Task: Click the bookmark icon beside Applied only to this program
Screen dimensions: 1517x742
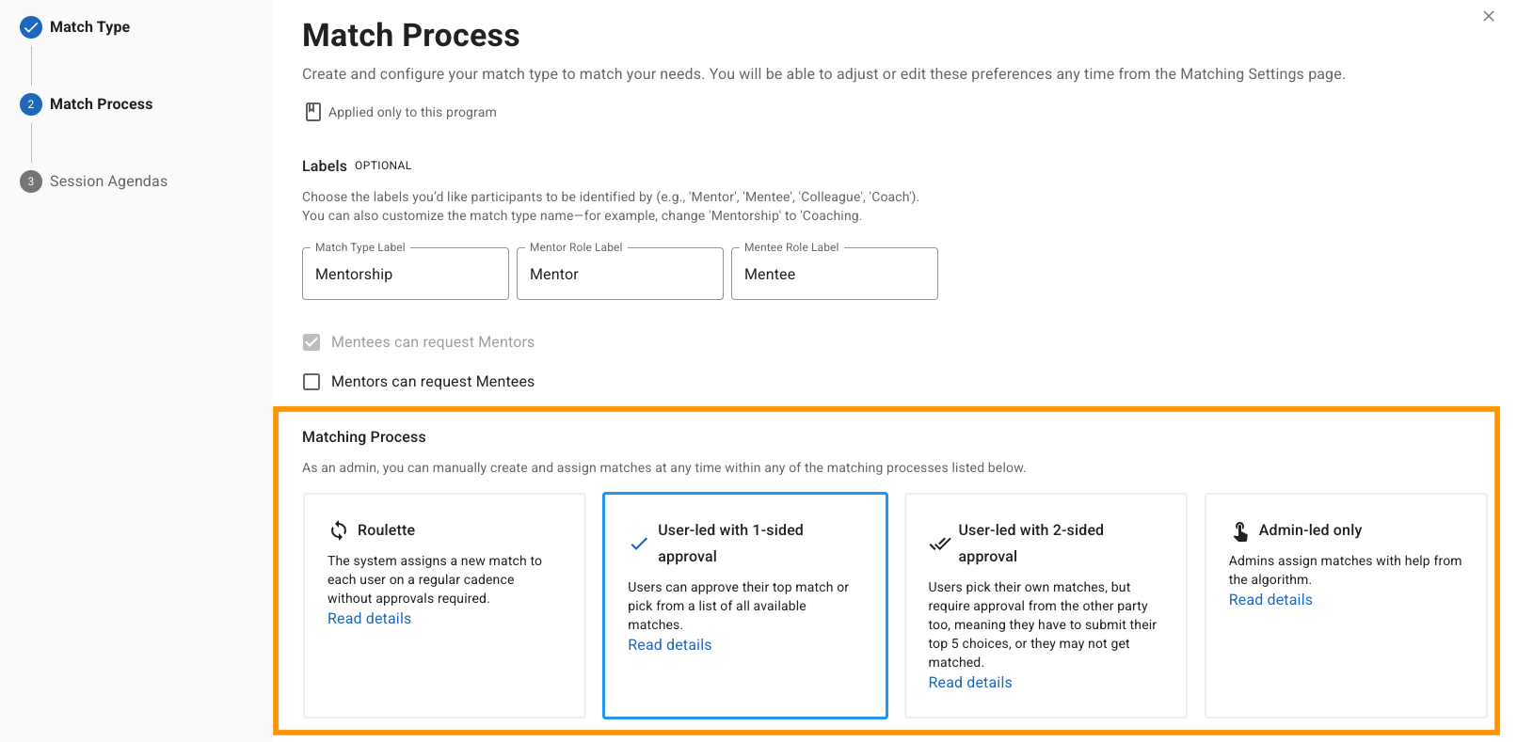Action: pyautogui.click(x=313, y=112)
